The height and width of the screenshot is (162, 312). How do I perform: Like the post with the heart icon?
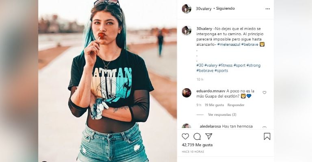coord(185,136)
